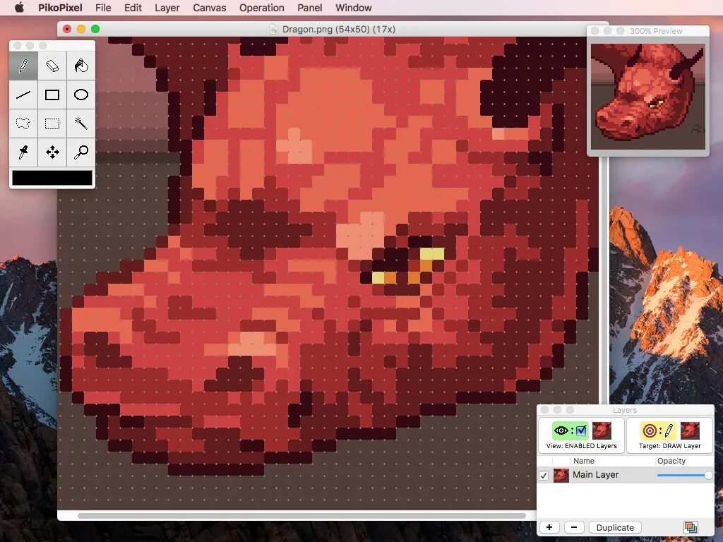Open the Window menu
This screenshot has width=723, height=542.
pos(353,8)
